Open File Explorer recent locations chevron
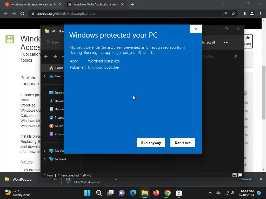 (x=63, y=56)
